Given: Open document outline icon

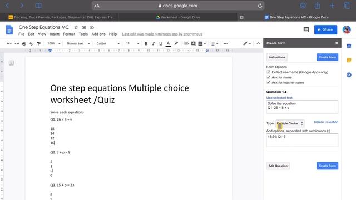Looking at the screenshot, I should pyautogui.click(x=11, y=63).
